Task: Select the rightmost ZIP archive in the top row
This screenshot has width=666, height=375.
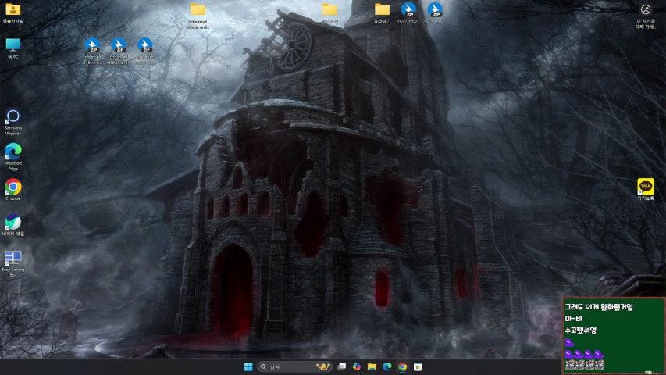Action: 435,12
